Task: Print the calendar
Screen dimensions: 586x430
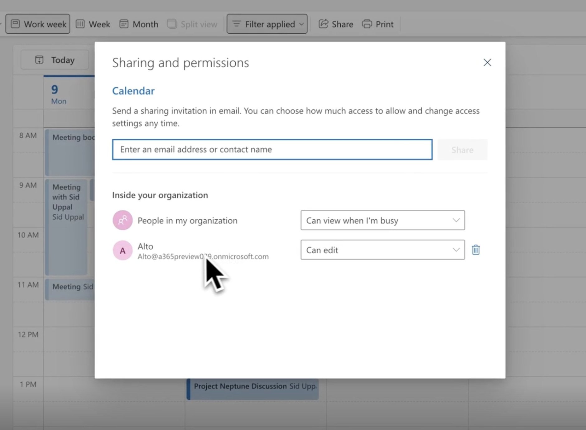Action: [378, 24]
